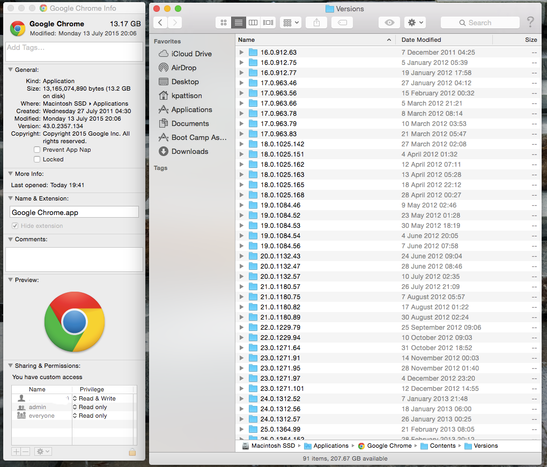Click Versions in path bar
The width and height of the screenshot is (547, 467).
482,446
